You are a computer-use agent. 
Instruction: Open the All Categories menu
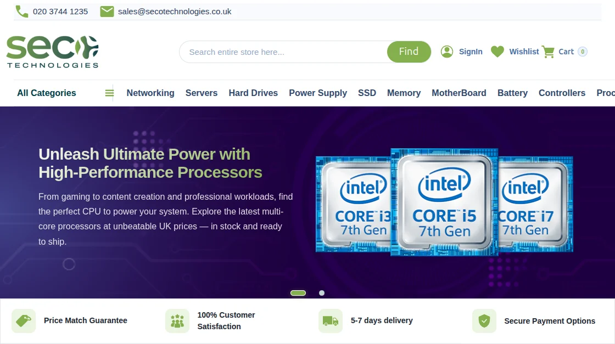[46, 93]
